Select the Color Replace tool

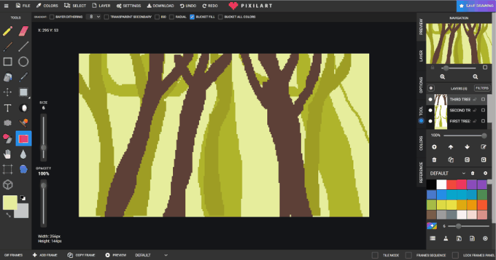(8, 138)
